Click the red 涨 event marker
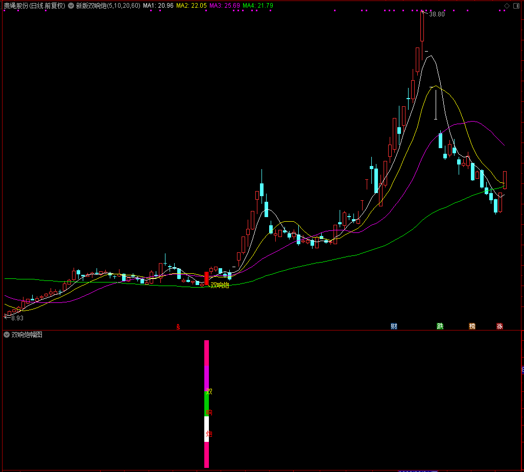This screenshot has width=524, height=472. pyautogui.click(x=499, y=326)
